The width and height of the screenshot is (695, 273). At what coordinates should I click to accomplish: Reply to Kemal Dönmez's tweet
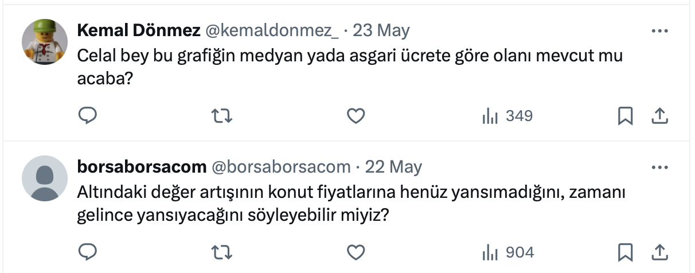click(x=87, y=116)
